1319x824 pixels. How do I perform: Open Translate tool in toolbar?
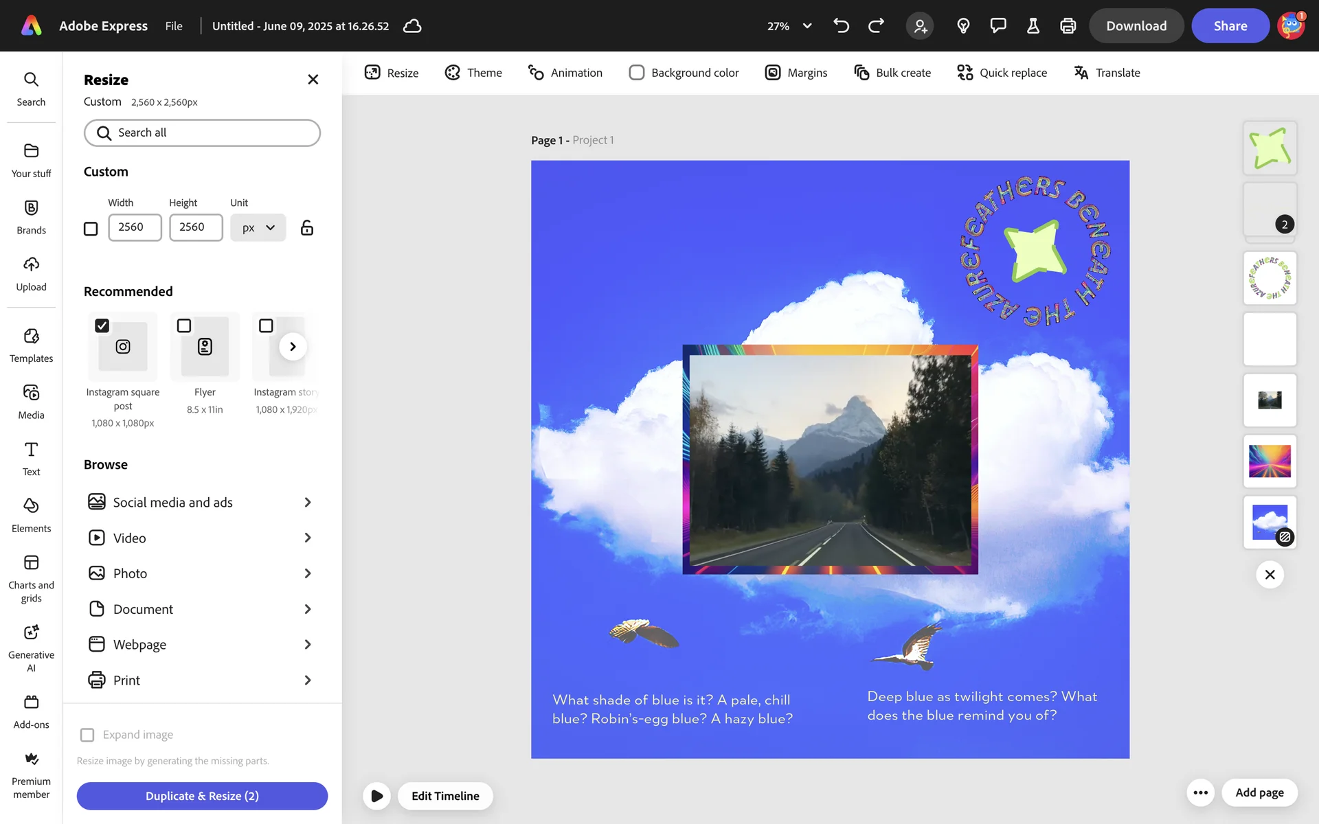tap(1107, 73)
